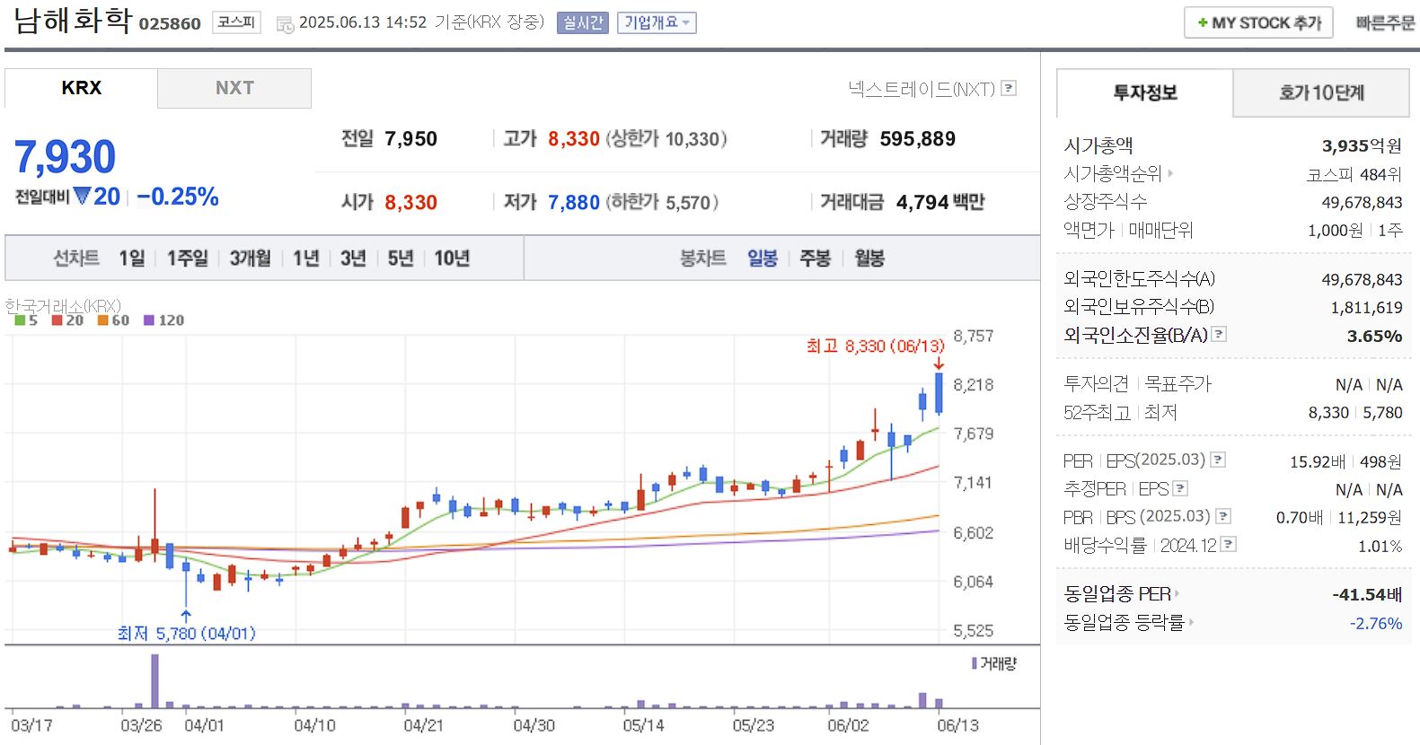Click the help icon beside PBR BPS (2025.03)
This screenshot has height=745, width=1420.
coord(1223,516)
